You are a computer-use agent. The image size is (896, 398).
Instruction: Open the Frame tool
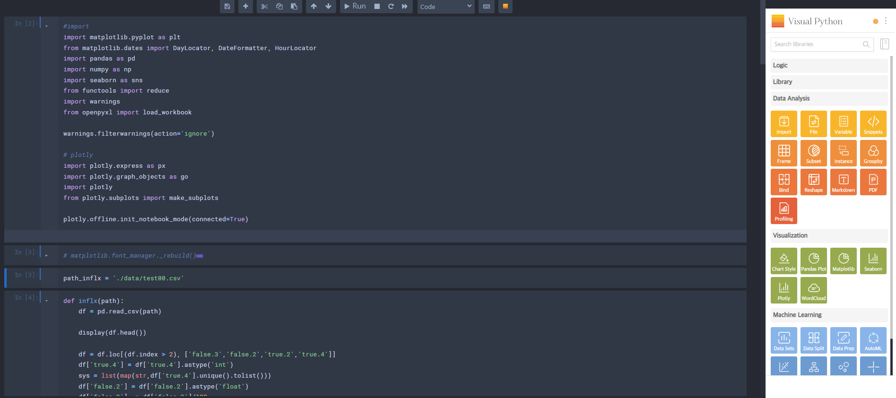pyautogui.click(x=783, y=153)
